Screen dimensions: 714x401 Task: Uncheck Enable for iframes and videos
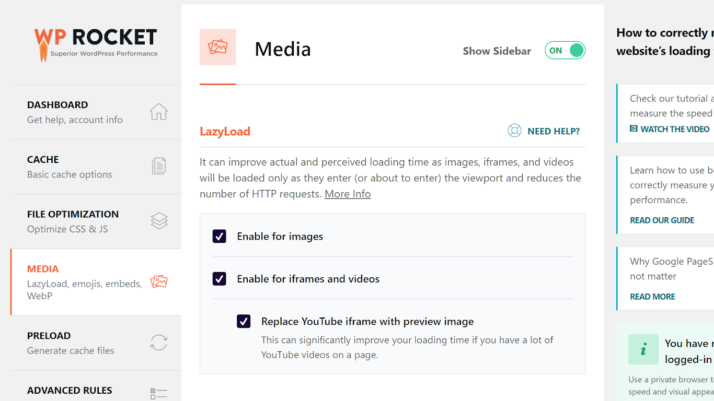point(219,279)
